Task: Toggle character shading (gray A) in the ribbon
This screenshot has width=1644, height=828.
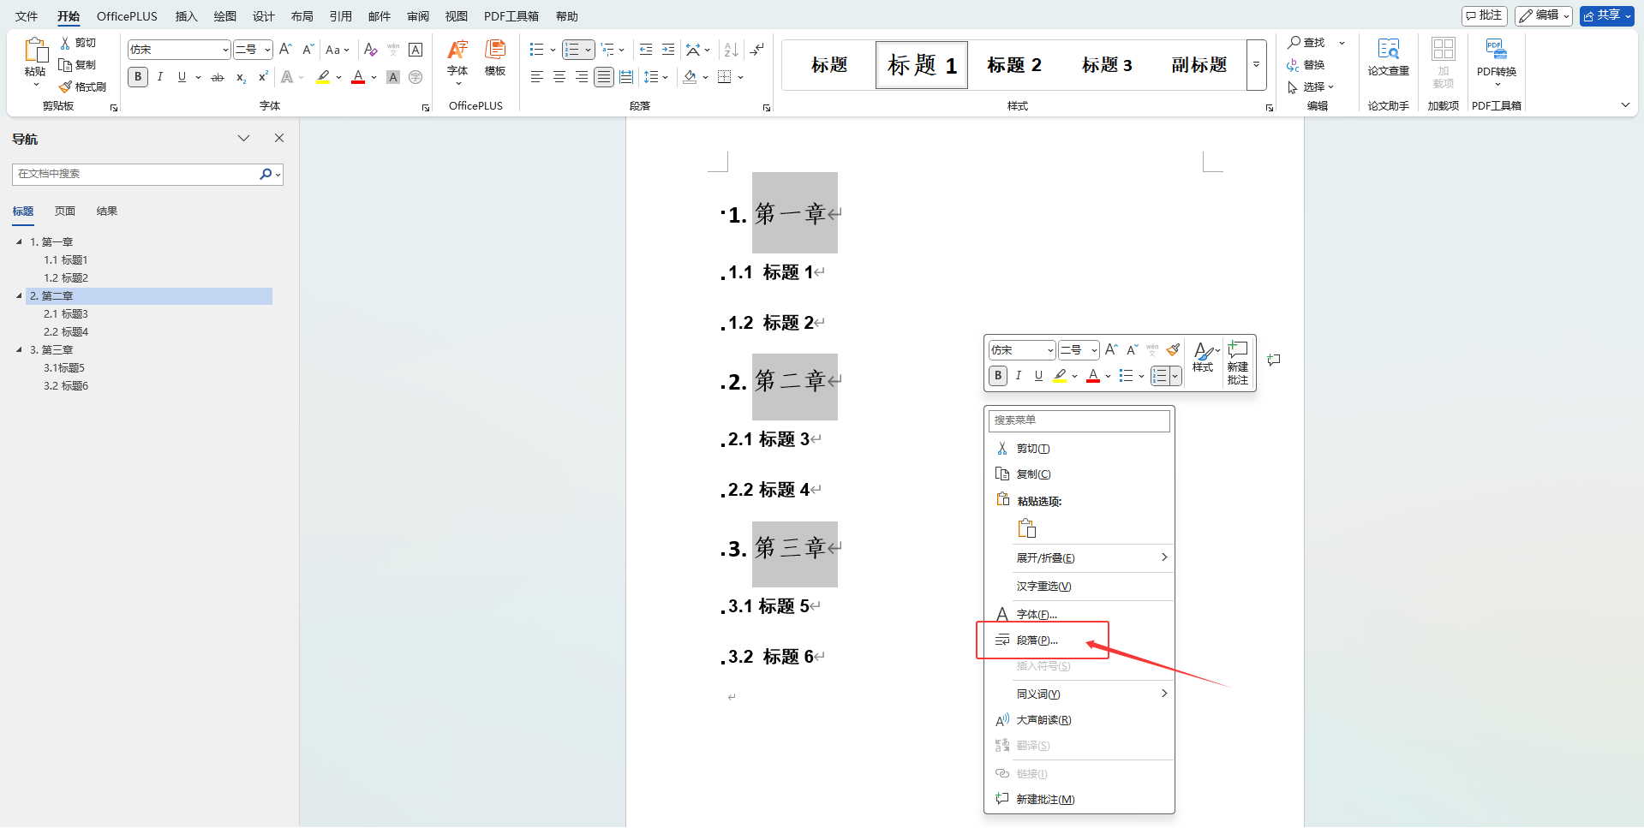Action: (x=393, y=77)
